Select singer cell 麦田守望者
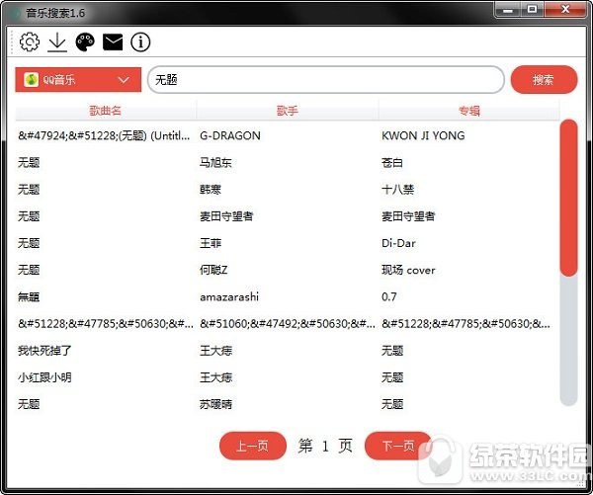The height and width of the screenshot is (495, 593). (x=226, y=216)
